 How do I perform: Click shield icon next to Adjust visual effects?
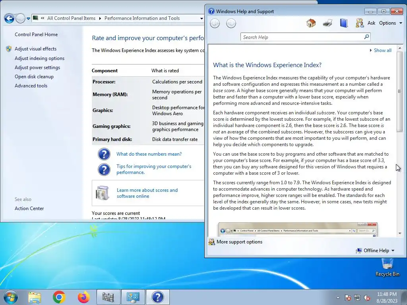click(x=9, y=49)
